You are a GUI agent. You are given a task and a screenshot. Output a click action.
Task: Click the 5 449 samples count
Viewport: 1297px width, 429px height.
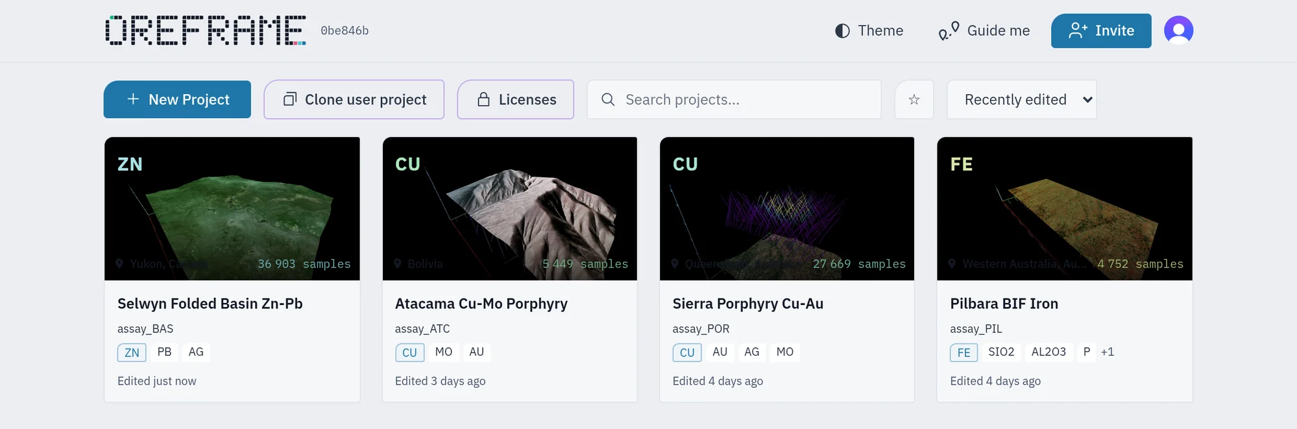click(585, 264)
